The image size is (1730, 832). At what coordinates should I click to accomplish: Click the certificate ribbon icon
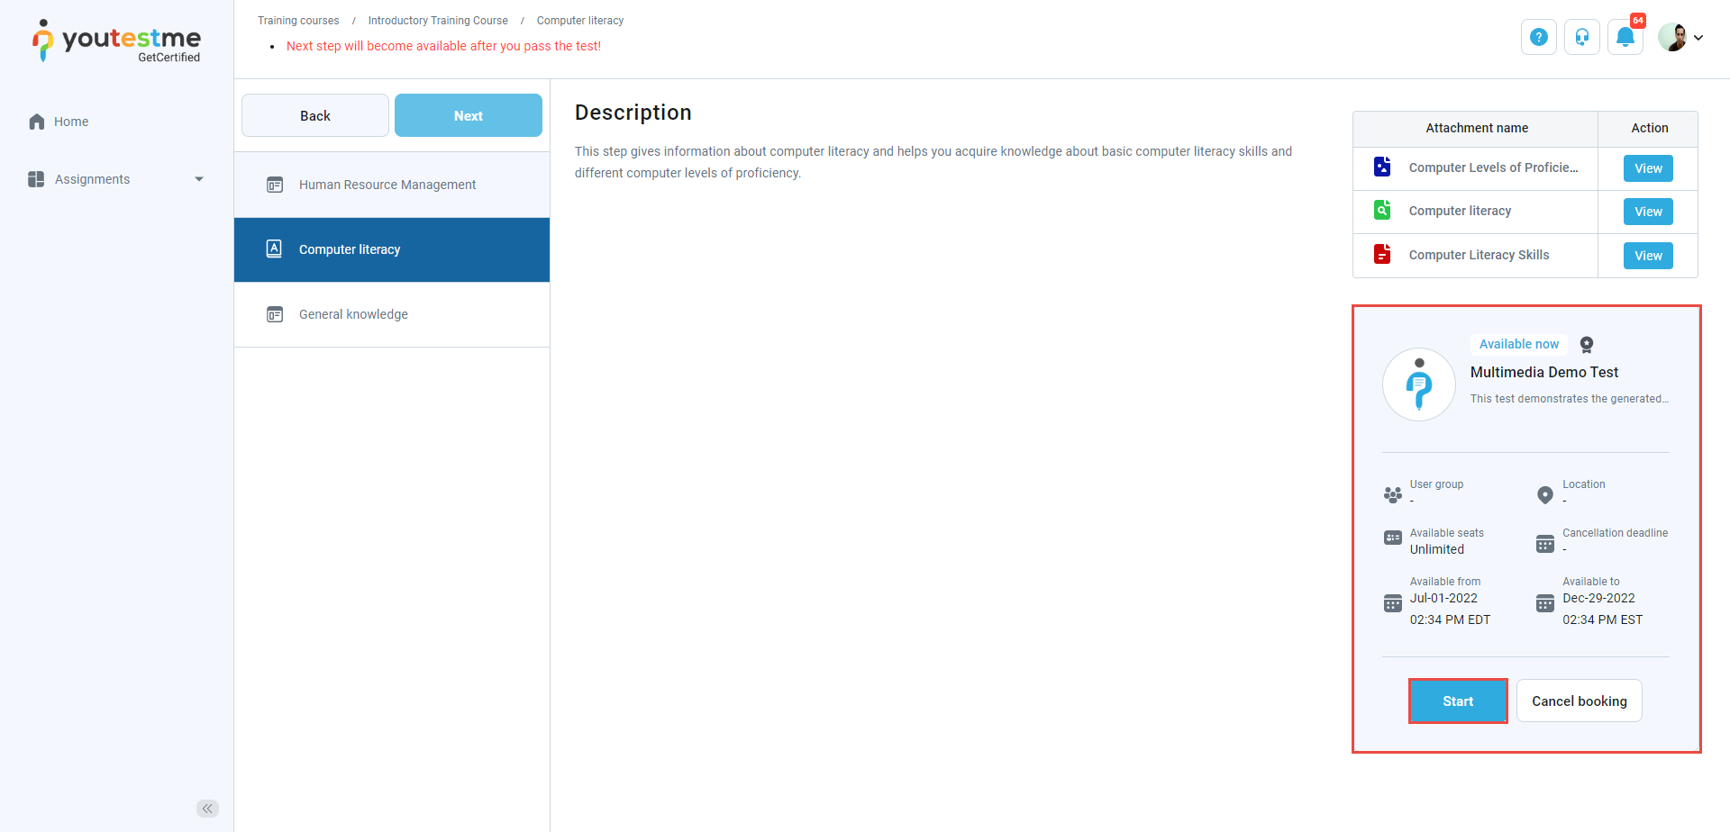tap(1587, 345)
